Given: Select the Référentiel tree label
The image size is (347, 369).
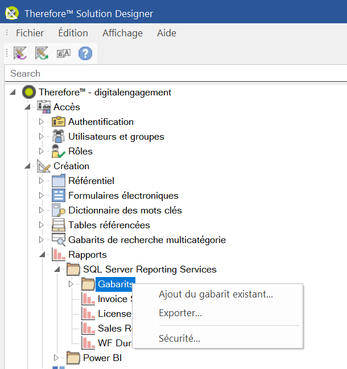Looking at the screenshot, I should (x=91, y=181).
